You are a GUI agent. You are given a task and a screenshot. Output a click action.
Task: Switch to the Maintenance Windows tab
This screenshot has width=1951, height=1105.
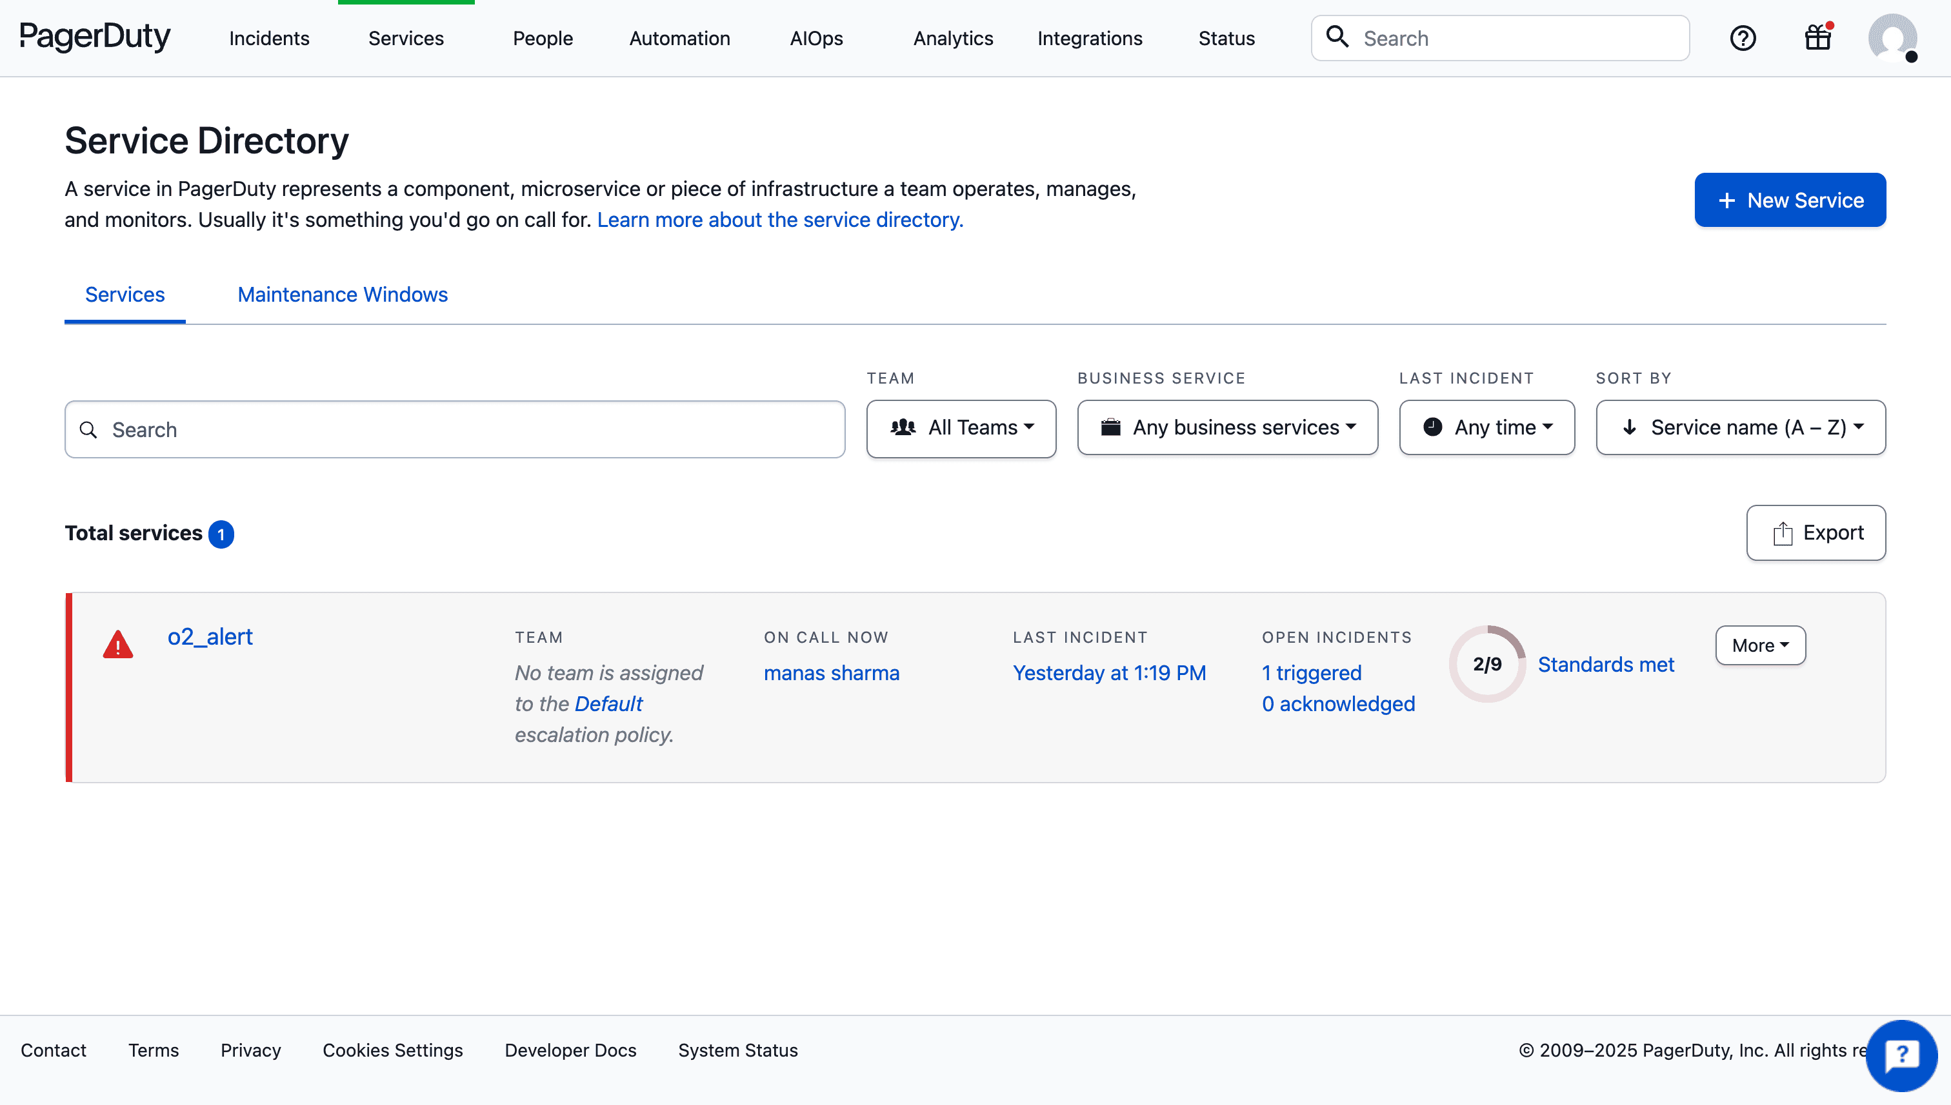(x=343, y=295)
